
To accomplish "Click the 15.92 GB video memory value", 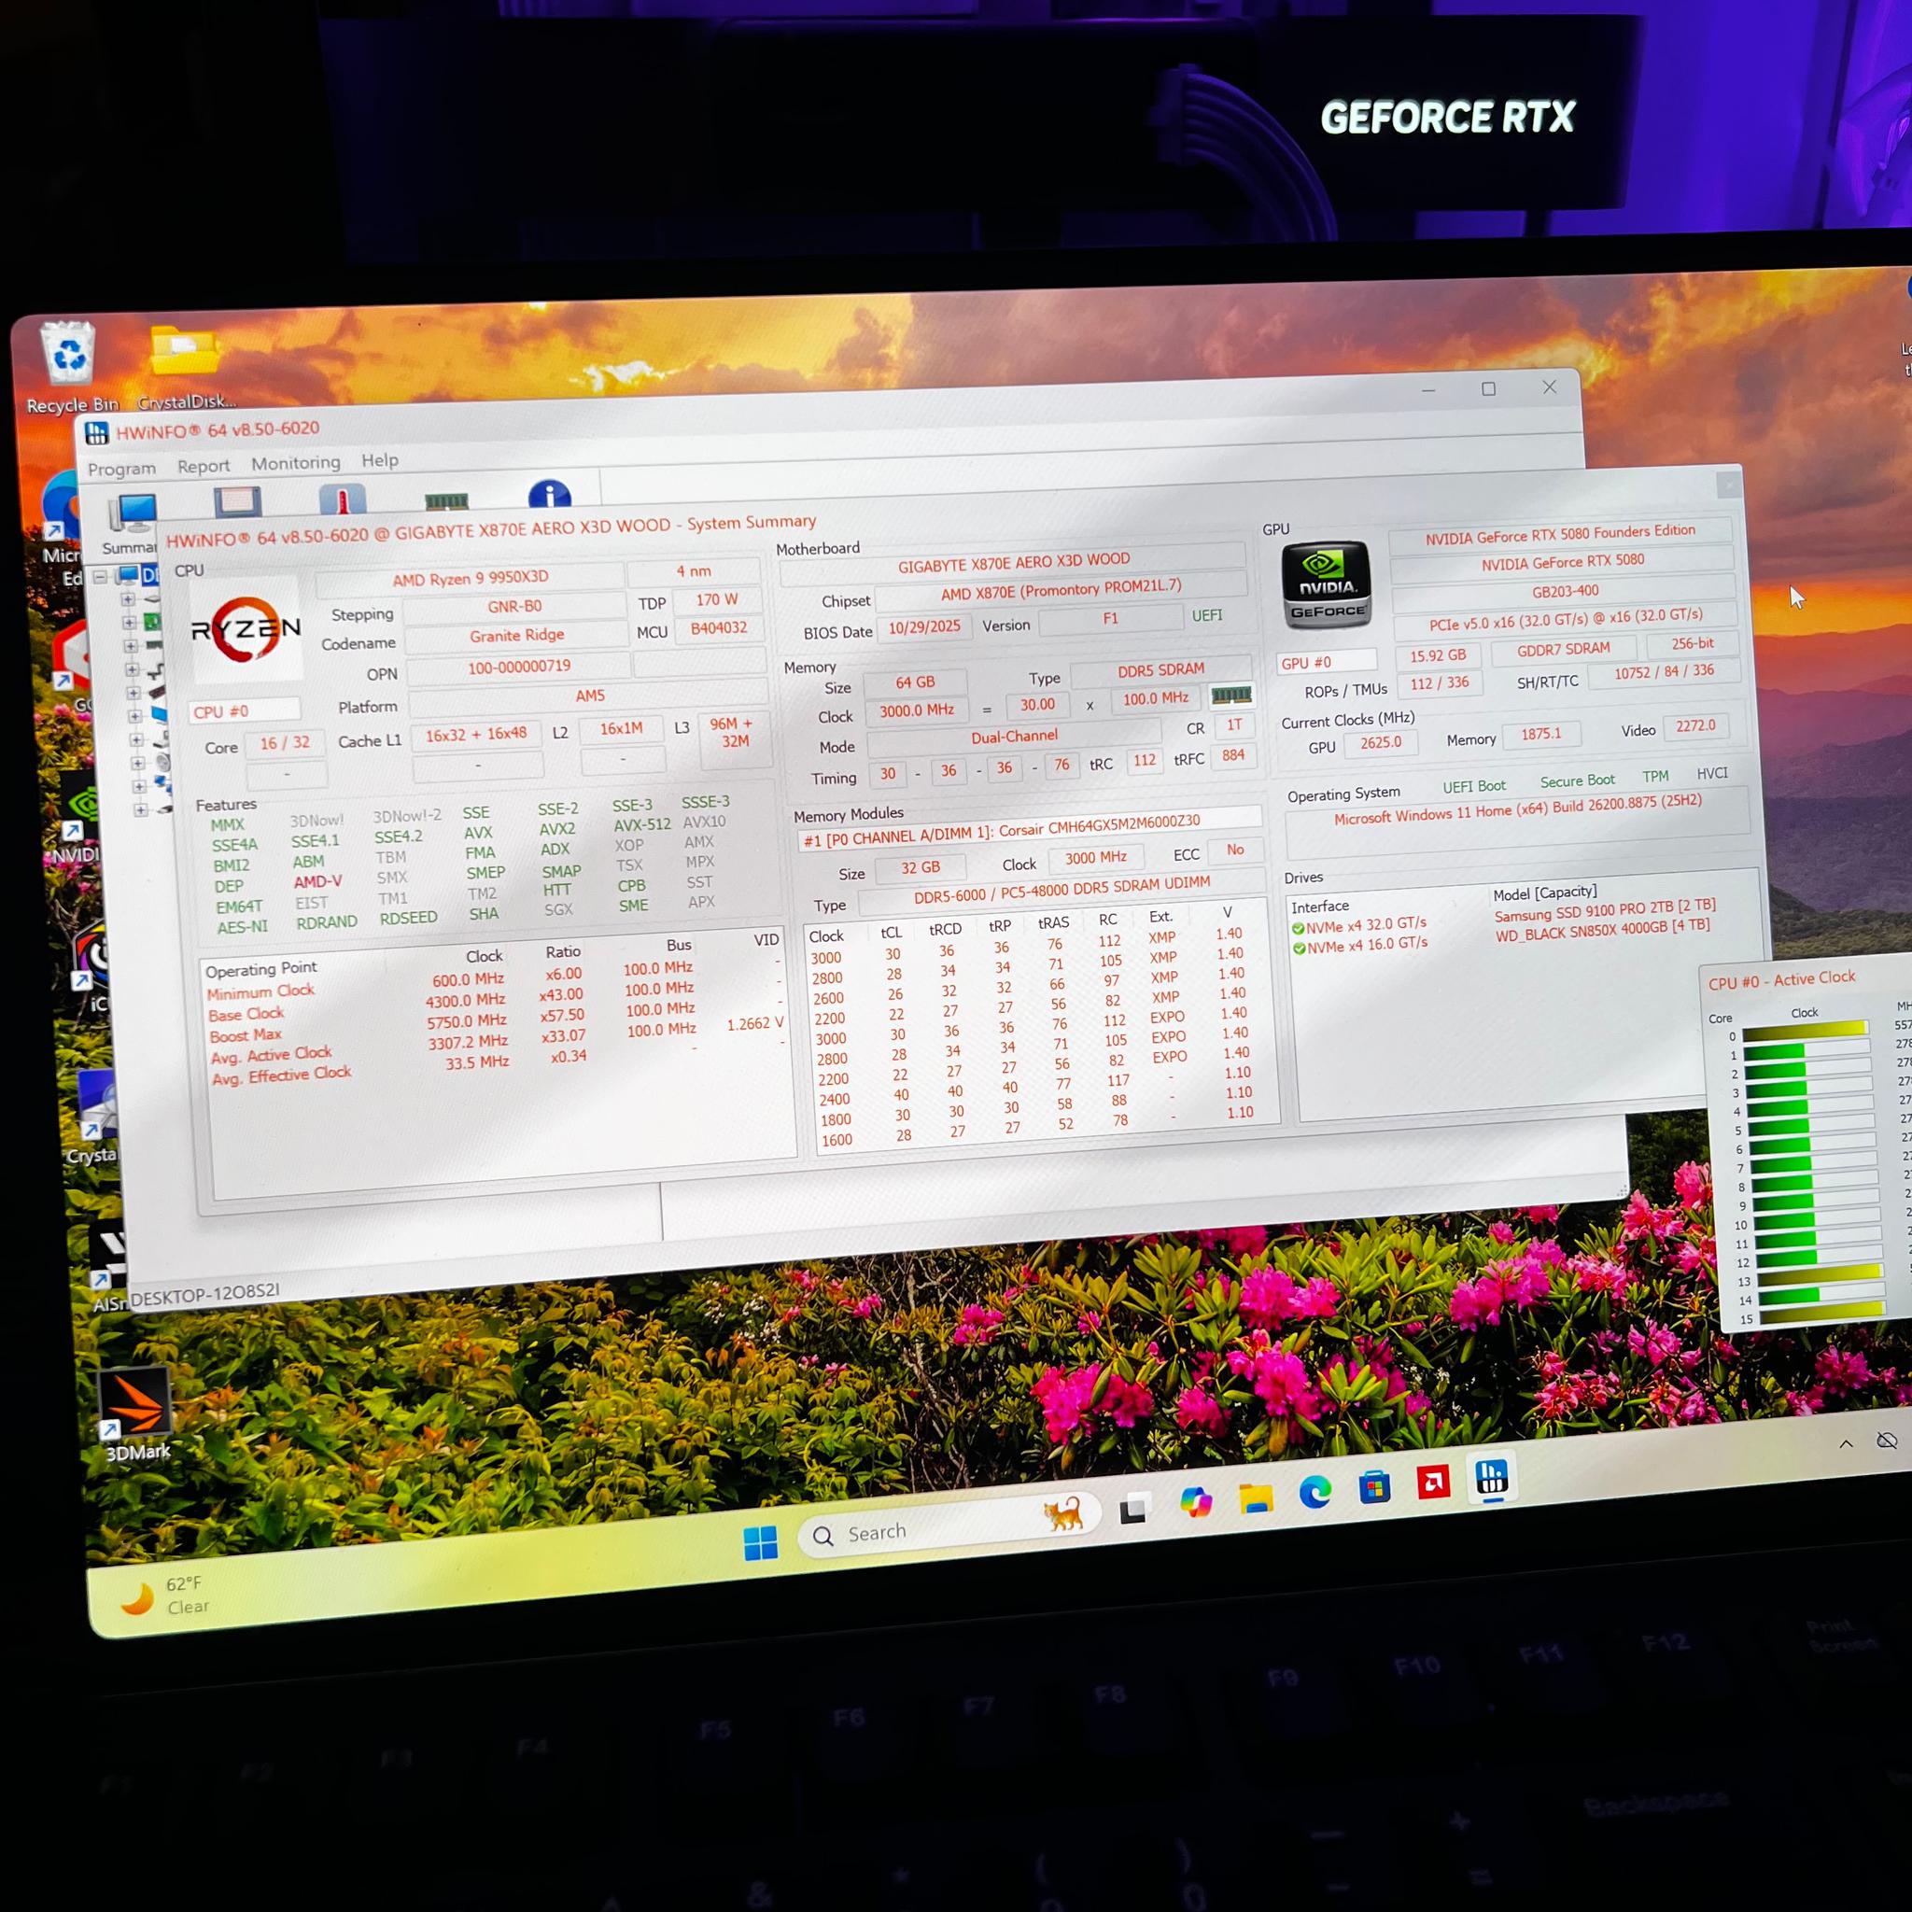I will coord(1438,656).
